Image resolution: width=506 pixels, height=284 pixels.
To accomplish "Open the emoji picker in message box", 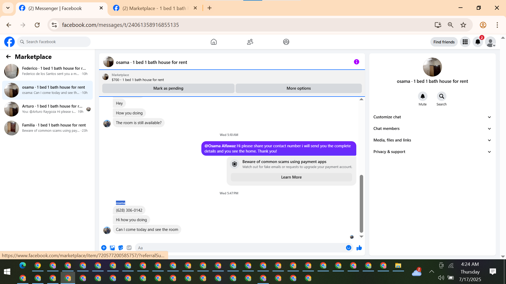I will click(348, 248).
